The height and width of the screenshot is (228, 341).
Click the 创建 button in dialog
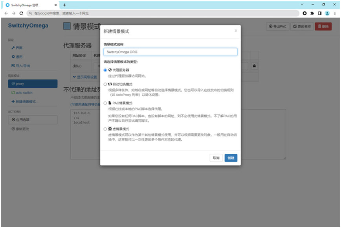pos(231,158)
